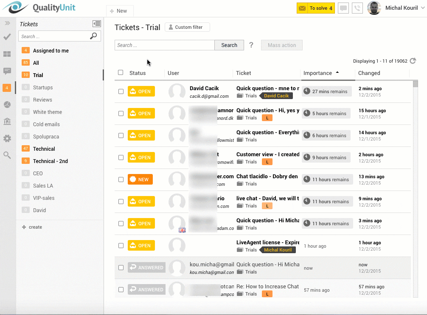This screenshot has width=427, height=315.
Task: Click the search magnifier icon in sidebar
Action: (6, 155)
